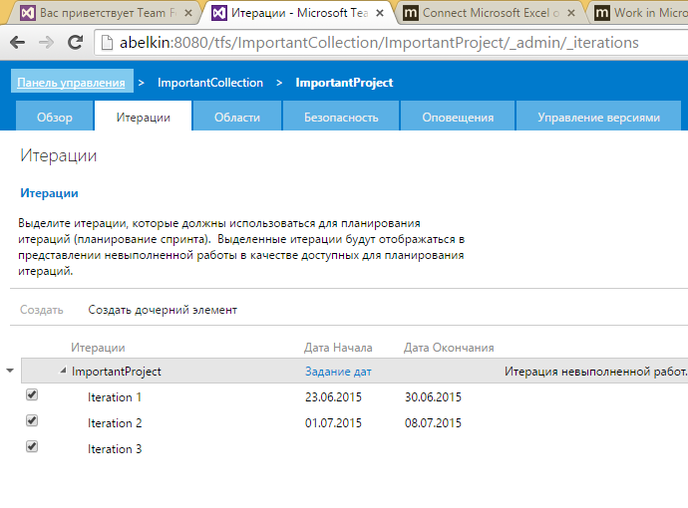Open the Безопасность tab
688x508 pixels.
coord(341,116)
